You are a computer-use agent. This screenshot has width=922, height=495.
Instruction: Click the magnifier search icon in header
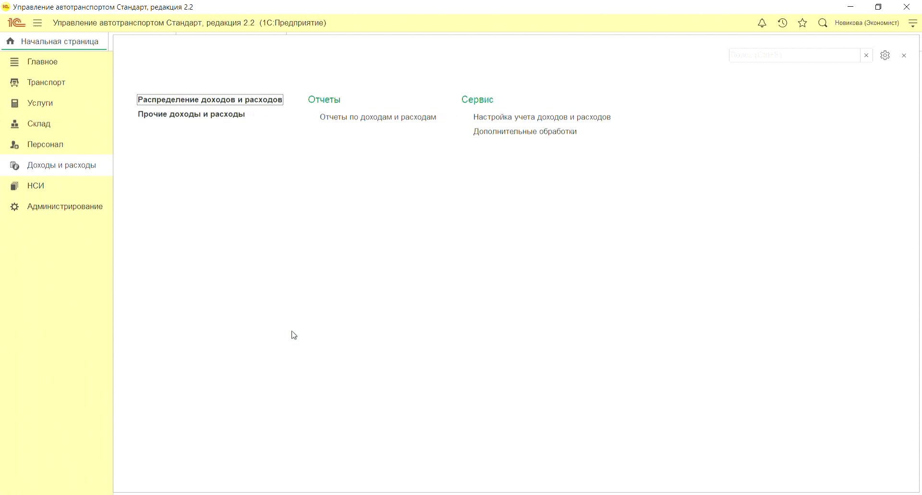coord(823,23)
